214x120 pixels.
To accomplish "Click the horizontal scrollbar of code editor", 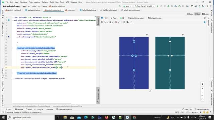I will click(42, 104).
